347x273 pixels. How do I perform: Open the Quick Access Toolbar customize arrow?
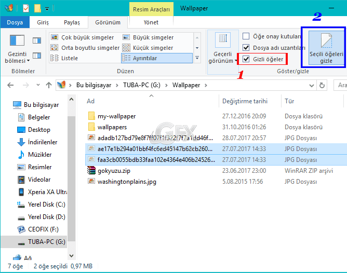(x=47, y=9)
